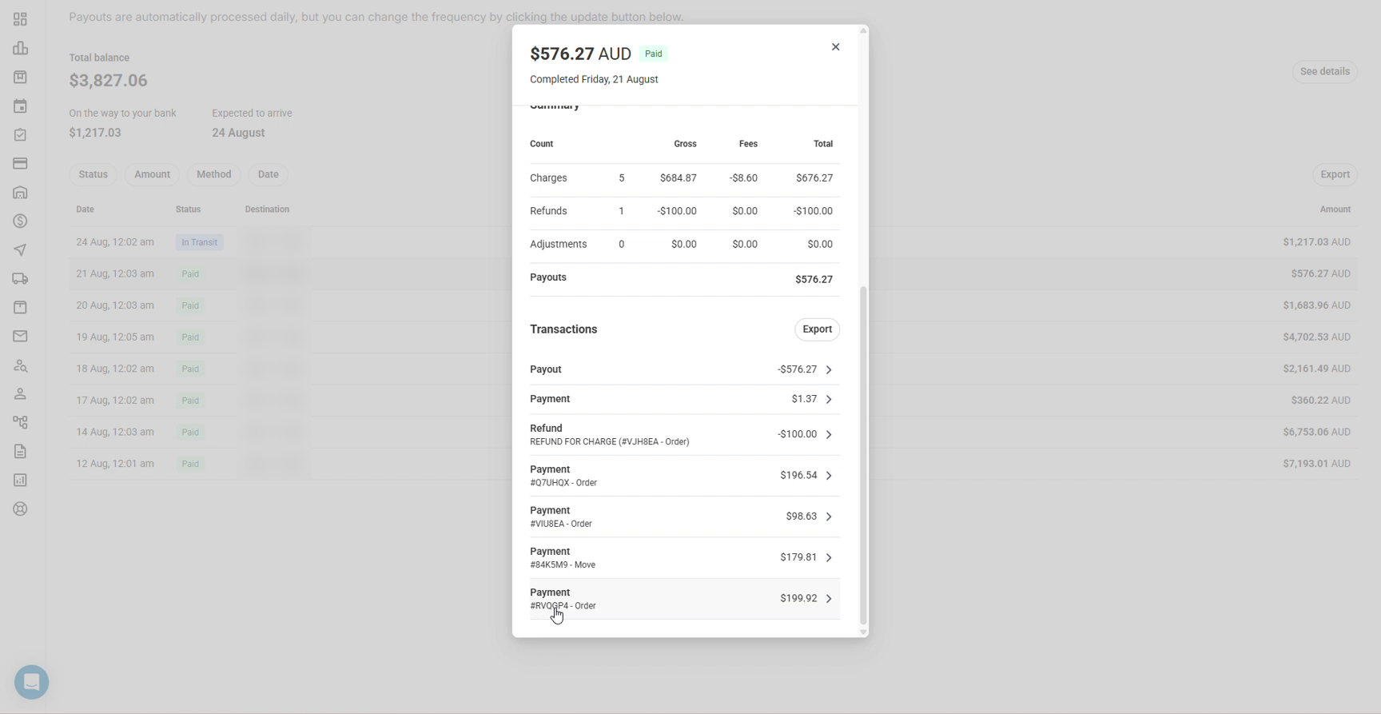Viewport: 1381px width, 714px height.
Task: Select the 19 Aug, 12:05 am payout row
Action: pyautogui.click(x=714, y=337)
